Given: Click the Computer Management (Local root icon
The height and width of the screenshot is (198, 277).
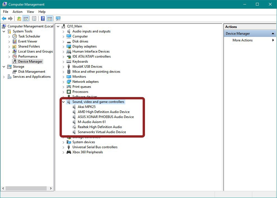Looking at the screenshot, I should tap(4, 26).
